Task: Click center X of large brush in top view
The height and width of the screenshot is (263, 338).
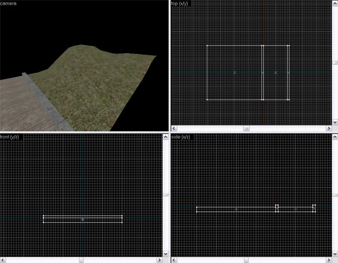Action: pyautogui.click(x=234, y=73)
